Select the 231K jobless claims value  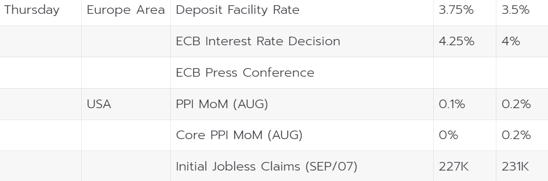pos(515,166)
